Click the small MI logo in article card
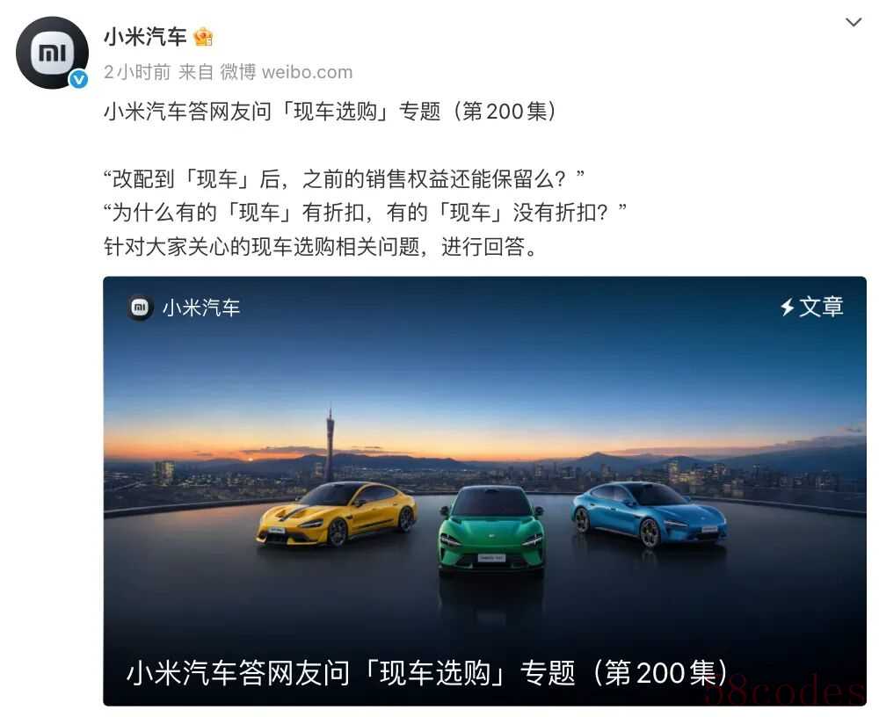The height and width of the screenshot is (717, 879). pos(140,308)
